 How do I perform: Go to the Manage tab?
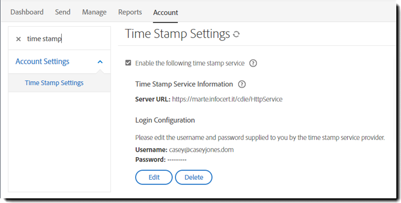point(94,12)
